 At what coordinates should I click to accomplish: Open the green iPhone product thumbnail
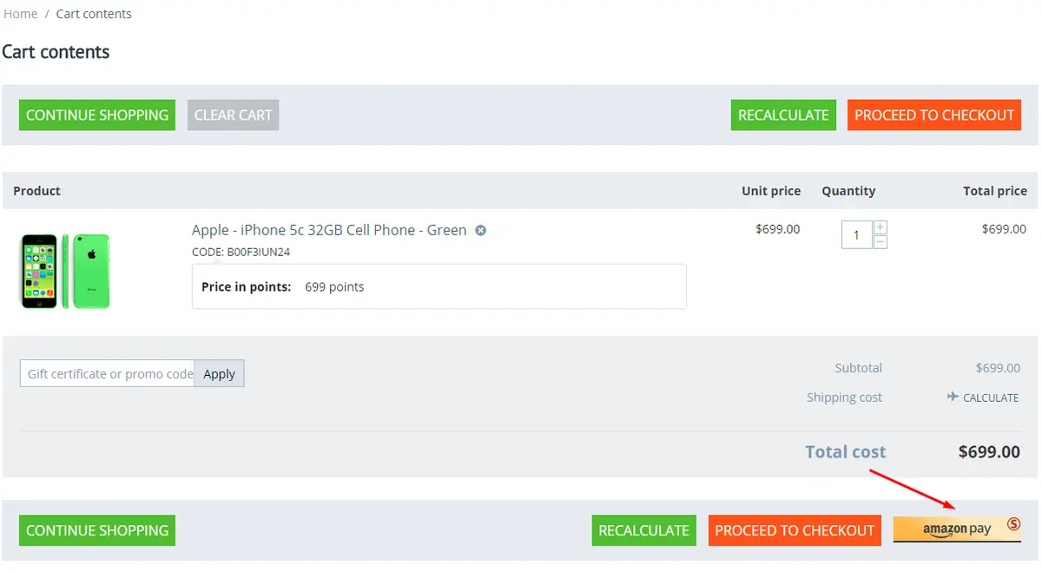tap(66, 270)
